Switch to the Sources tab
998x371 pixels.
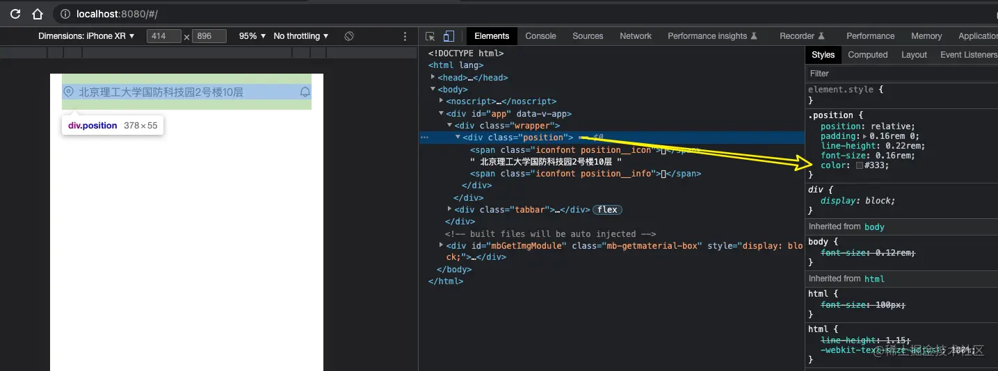588,36
